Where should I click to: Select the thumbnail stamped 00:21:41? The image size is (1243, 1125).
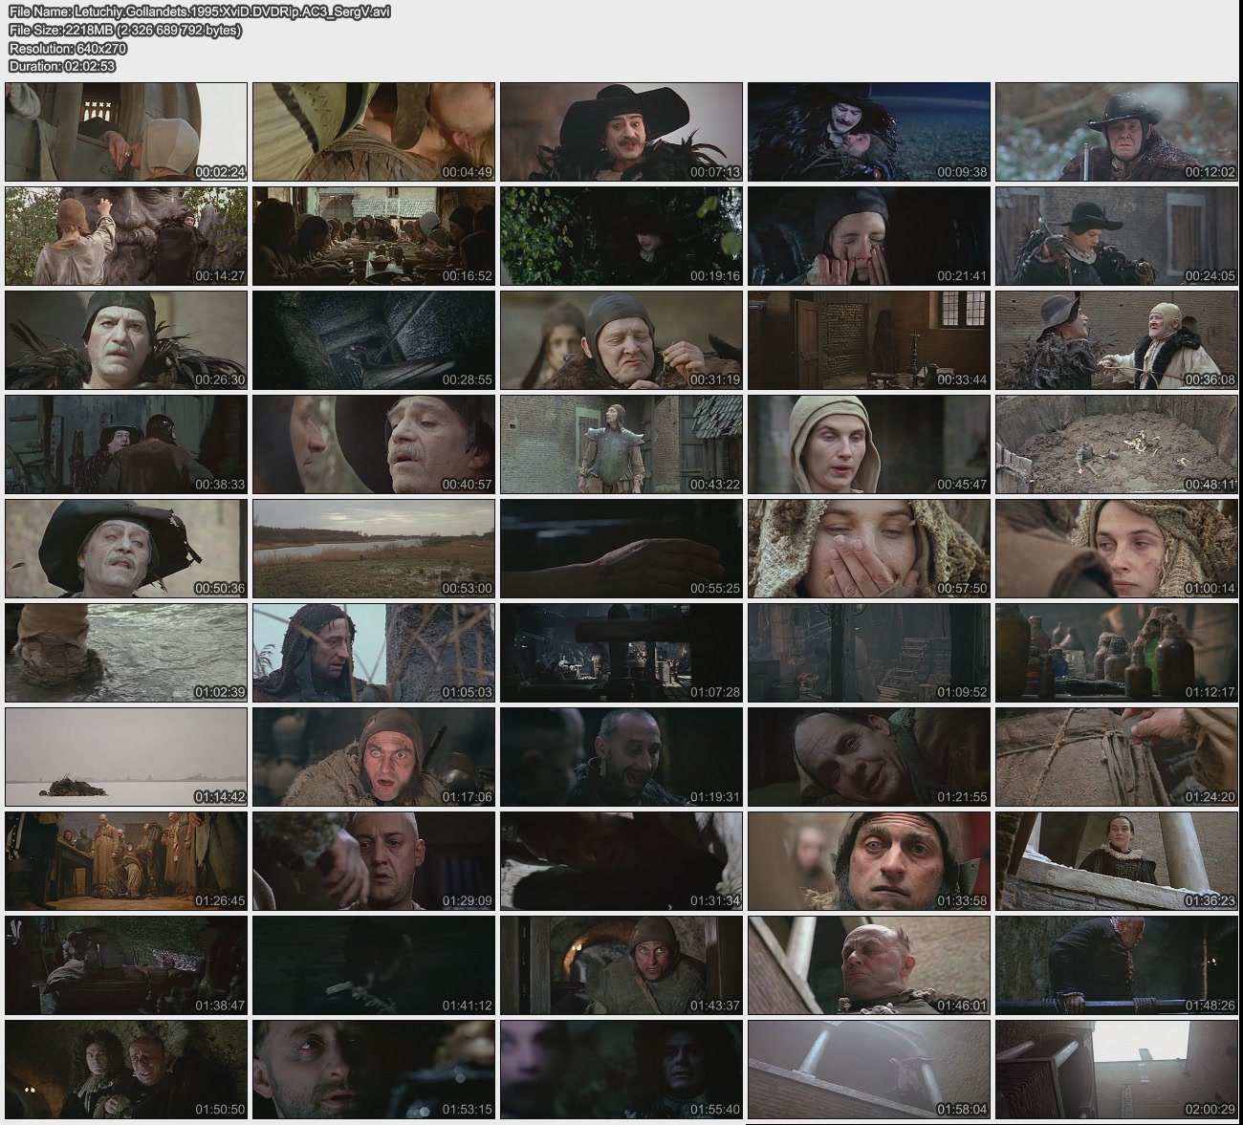(x=868, y=236)
